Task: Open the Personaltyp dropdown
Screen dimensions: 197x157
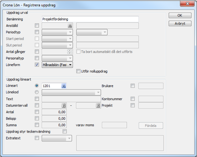Action: pyautogui.click(x=57, y=58)
